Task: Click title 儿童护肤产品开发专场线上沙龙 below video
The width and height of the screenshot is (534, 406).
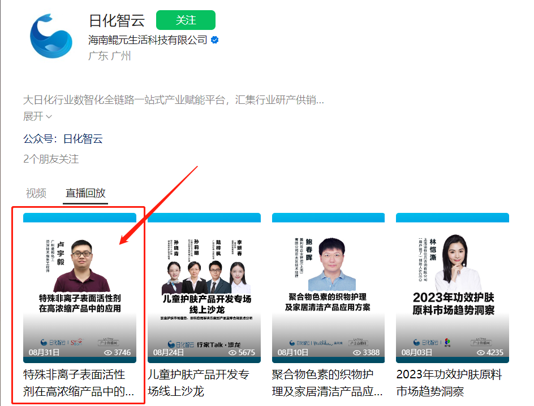Action: [x=199, y=383]
